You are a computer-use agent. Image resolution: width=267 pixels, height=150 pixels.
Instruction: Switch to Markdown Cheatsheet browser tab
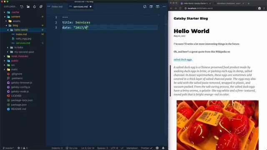[229, 3]
